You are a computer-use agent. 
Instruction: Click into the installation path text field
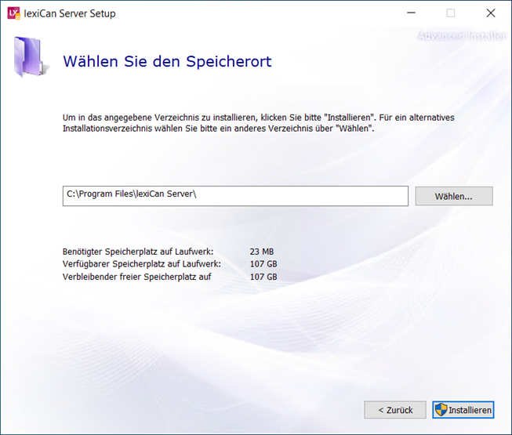pyautogui.click(x=235, y=195)
